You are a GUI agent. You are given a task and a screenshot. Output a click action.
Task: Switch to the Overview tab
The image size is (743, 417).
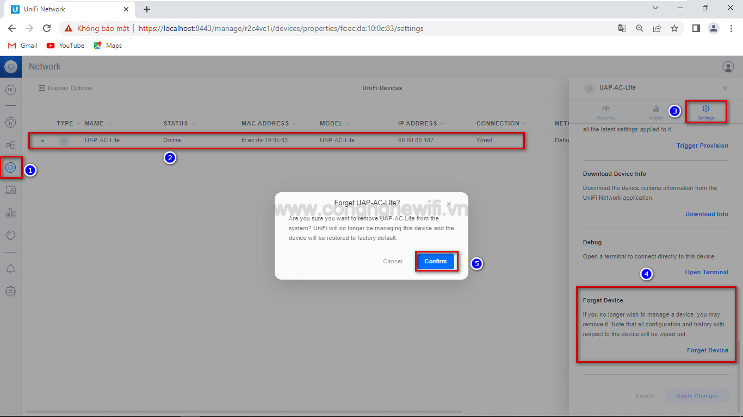click(606, 112)
